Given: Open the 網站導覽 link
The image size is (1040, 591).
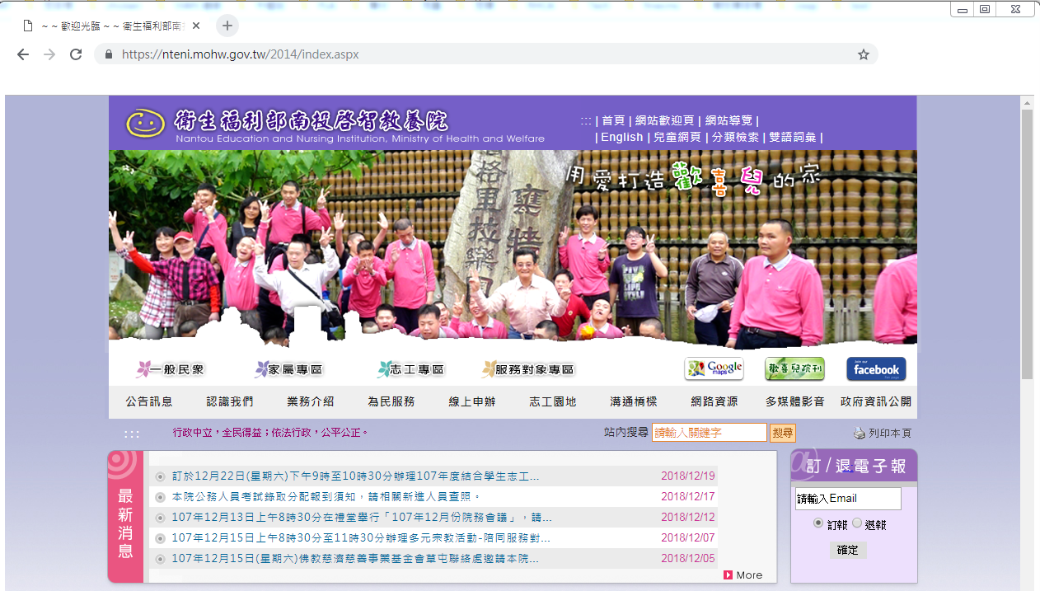Looking at the screenshot, I should [x=728, y=120].
